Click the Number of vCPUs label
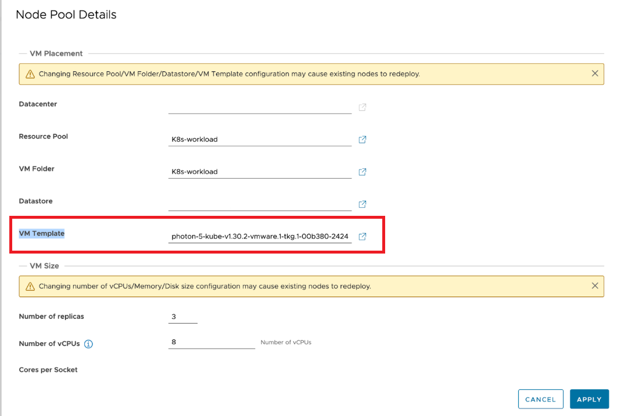Viewport: 621px width, 416px height. [x=49, y=343]
